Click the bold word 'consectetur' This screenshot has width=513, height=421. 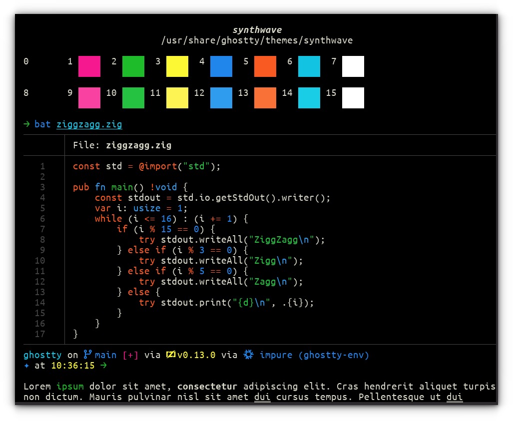[207, 387]
